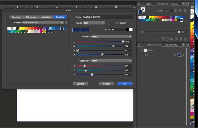Click the Fill row label in Appearance
This screenshot has height=128, width=198.
[x=147, y=55]
